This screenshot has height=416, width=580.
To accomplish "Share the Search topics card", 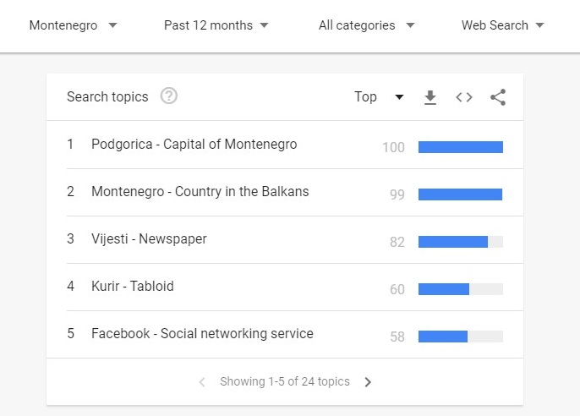I will 498,97.
